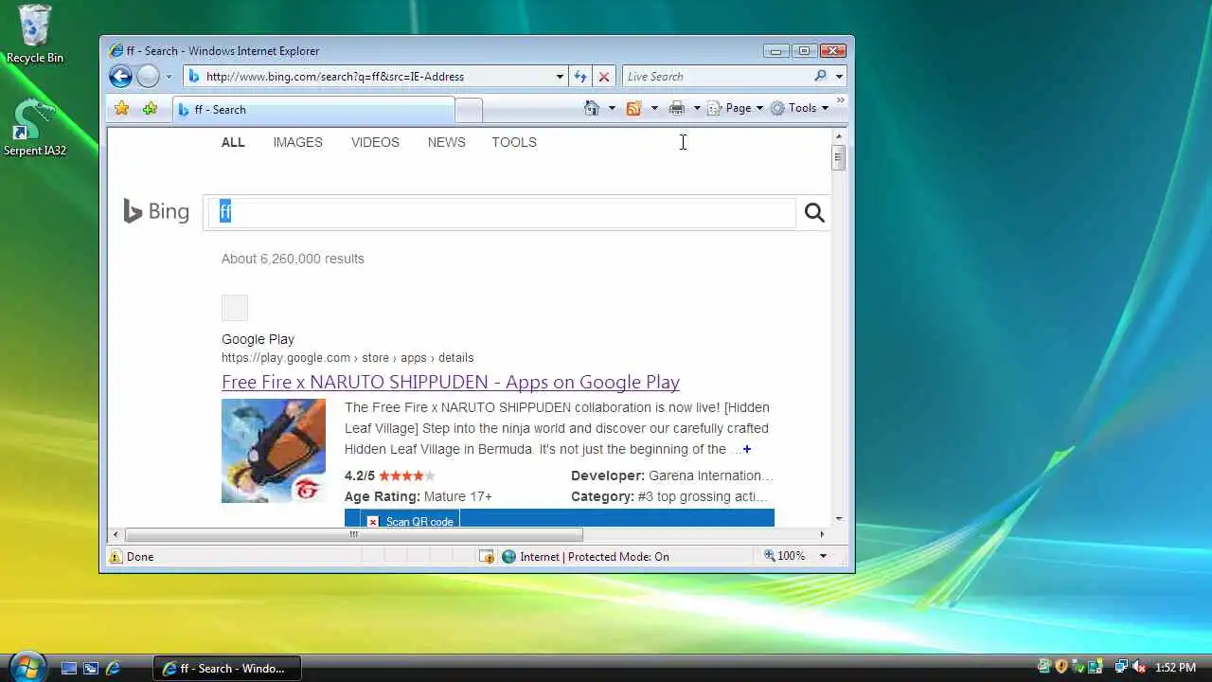Open the Page menu
Image resolution: width=1212 pixels, height=682 pixels.
[736, 108]
